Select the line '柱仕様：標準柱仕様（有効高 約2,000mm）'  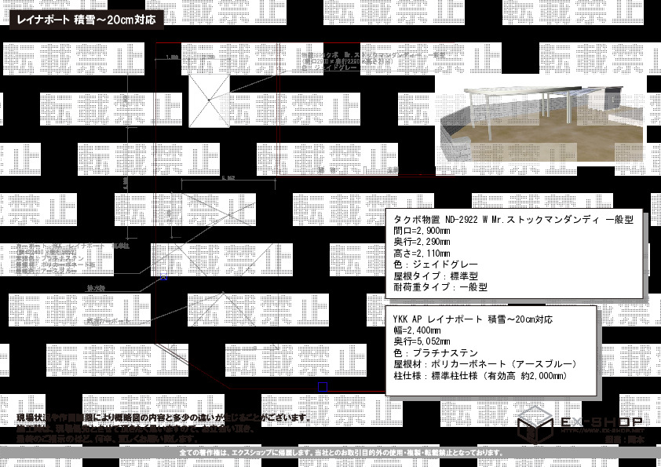[480, 375]
